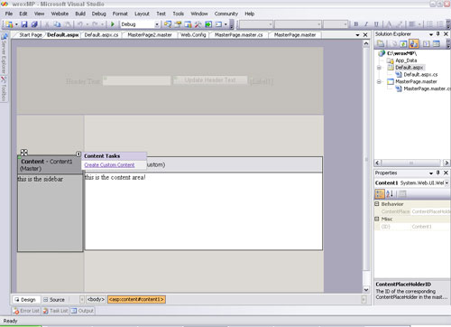
Task: Collapse the Behavior property category
Action: pyautogui.click(x=377, y=204)
